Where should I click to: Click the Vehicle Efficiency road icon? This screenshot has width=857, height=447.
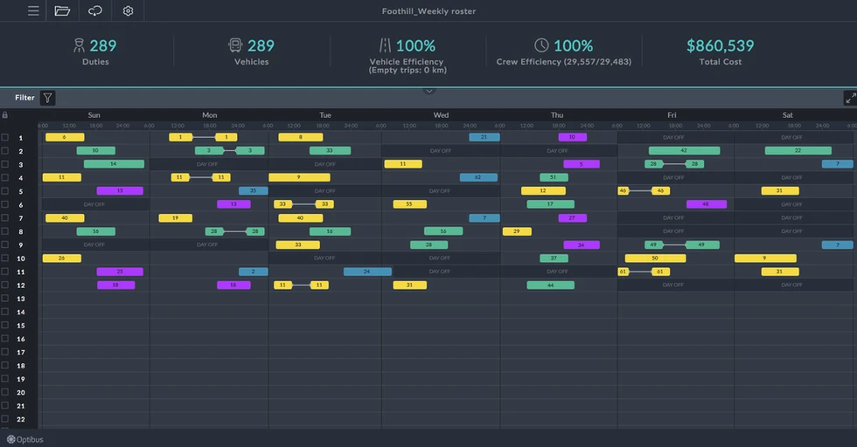[x=386, y=45]
